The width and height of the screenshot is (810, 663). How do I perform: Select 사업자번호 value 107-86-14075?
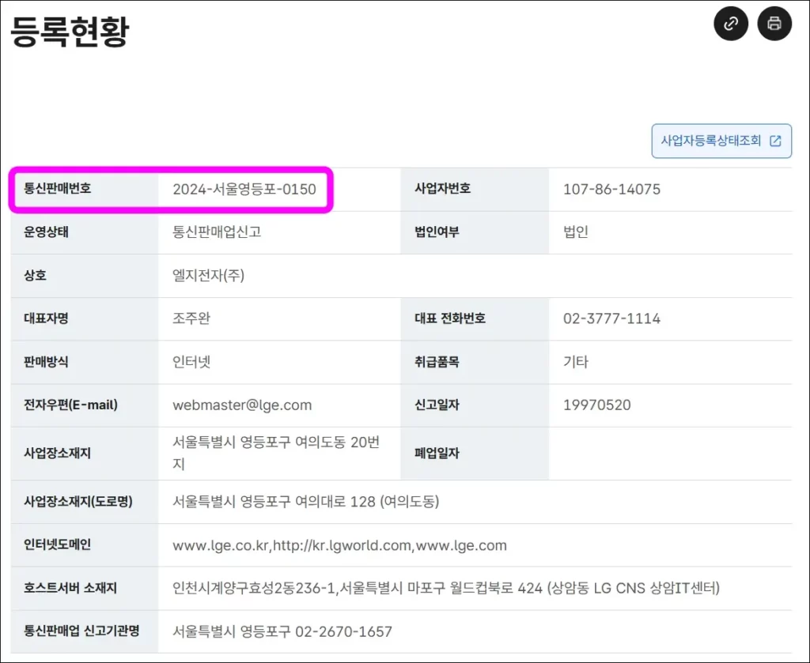tap(611, 190)
